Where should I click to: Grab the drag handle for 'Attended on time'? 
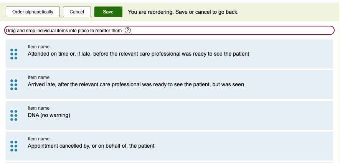tap(14, 54)
